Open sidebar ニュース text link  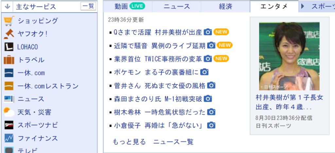click(31, 99)
